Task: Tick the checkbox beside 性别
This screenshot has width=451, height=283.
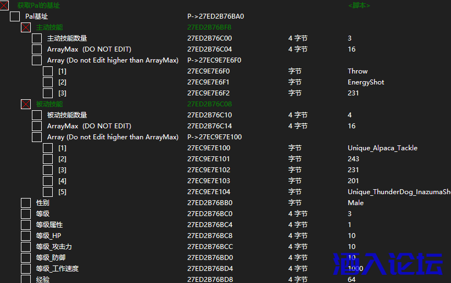Action: [x=26, y=203]
